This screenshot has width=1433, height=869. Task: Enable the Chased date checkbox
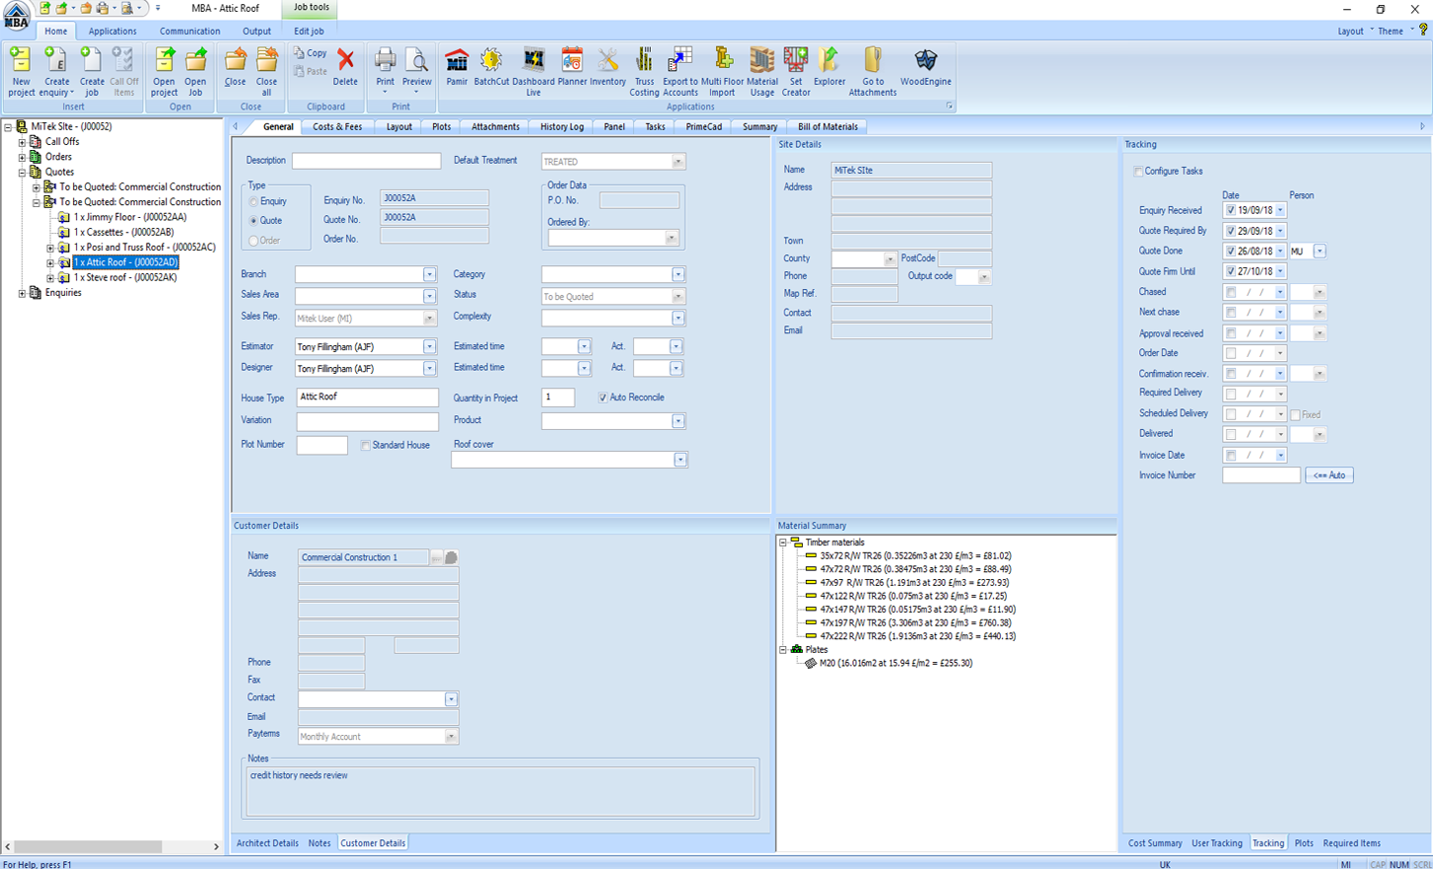point(1230,292)
